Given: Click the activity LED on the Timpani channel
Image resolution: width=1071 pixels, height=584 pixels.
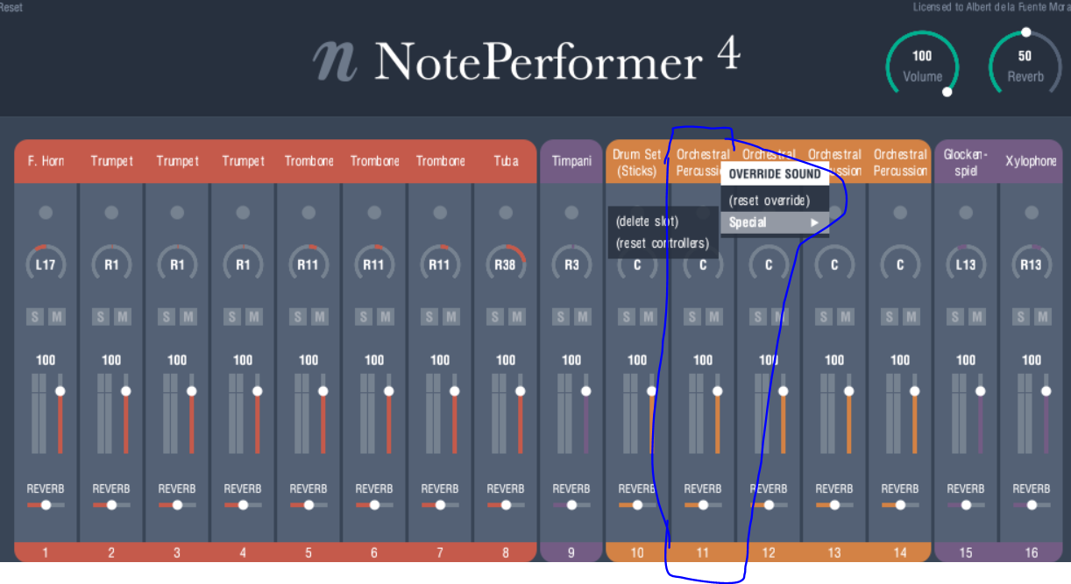Looking at the screenshot, I should (571, 213).
